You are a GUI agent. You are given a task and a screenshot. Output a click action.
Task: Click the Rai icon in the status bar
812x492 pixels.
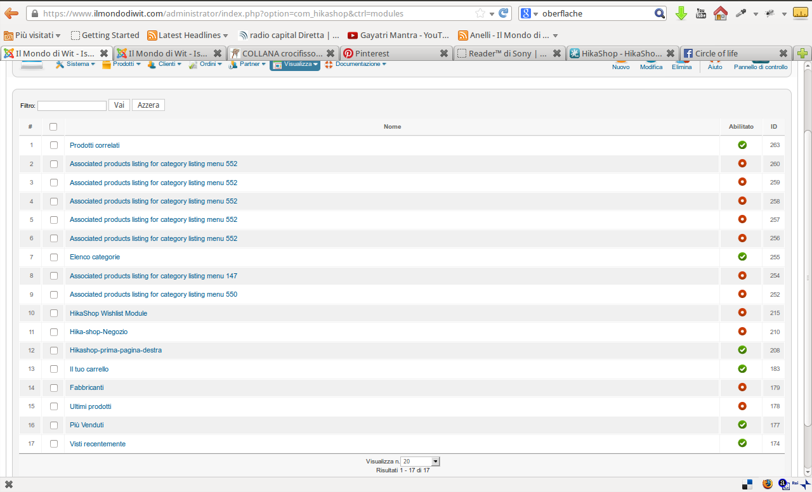794,483
